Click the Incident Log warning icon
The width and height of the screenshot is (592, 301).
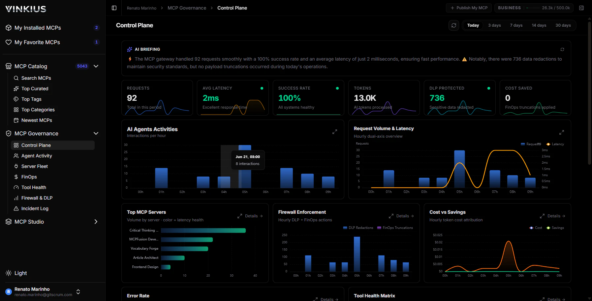coord(16,208)
